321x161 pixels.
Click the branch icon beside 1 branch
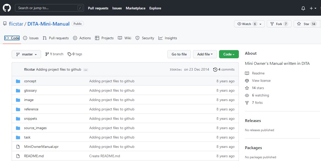tap(47, 54)
